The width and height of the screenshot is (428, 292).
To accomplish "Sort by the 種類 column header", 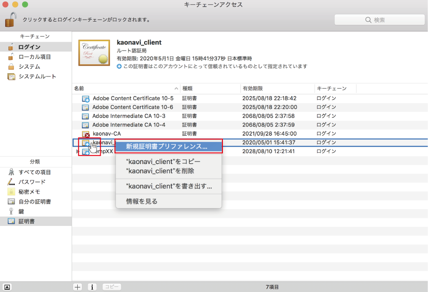I will click(210, 89).
